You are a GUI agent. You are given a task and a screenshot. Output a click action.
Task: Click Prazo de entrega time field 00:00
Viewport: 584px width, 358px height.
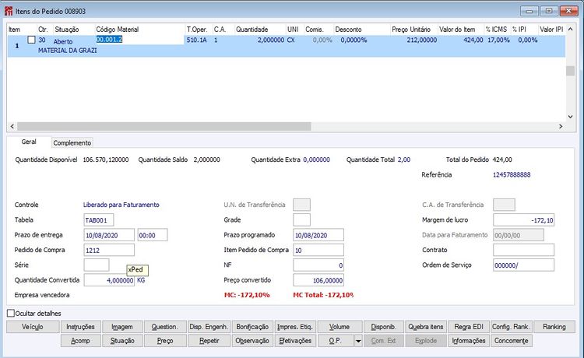tap(153, 235)
